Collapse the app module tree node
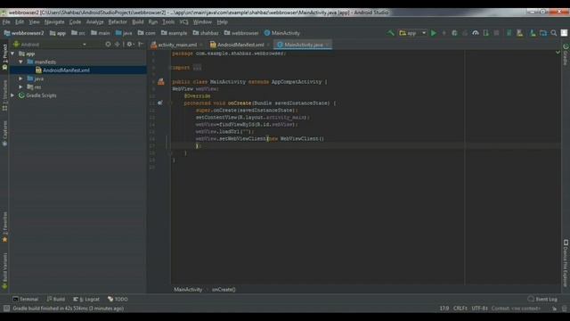This screenshot has width=570, height=321. [x=13, y=53]
